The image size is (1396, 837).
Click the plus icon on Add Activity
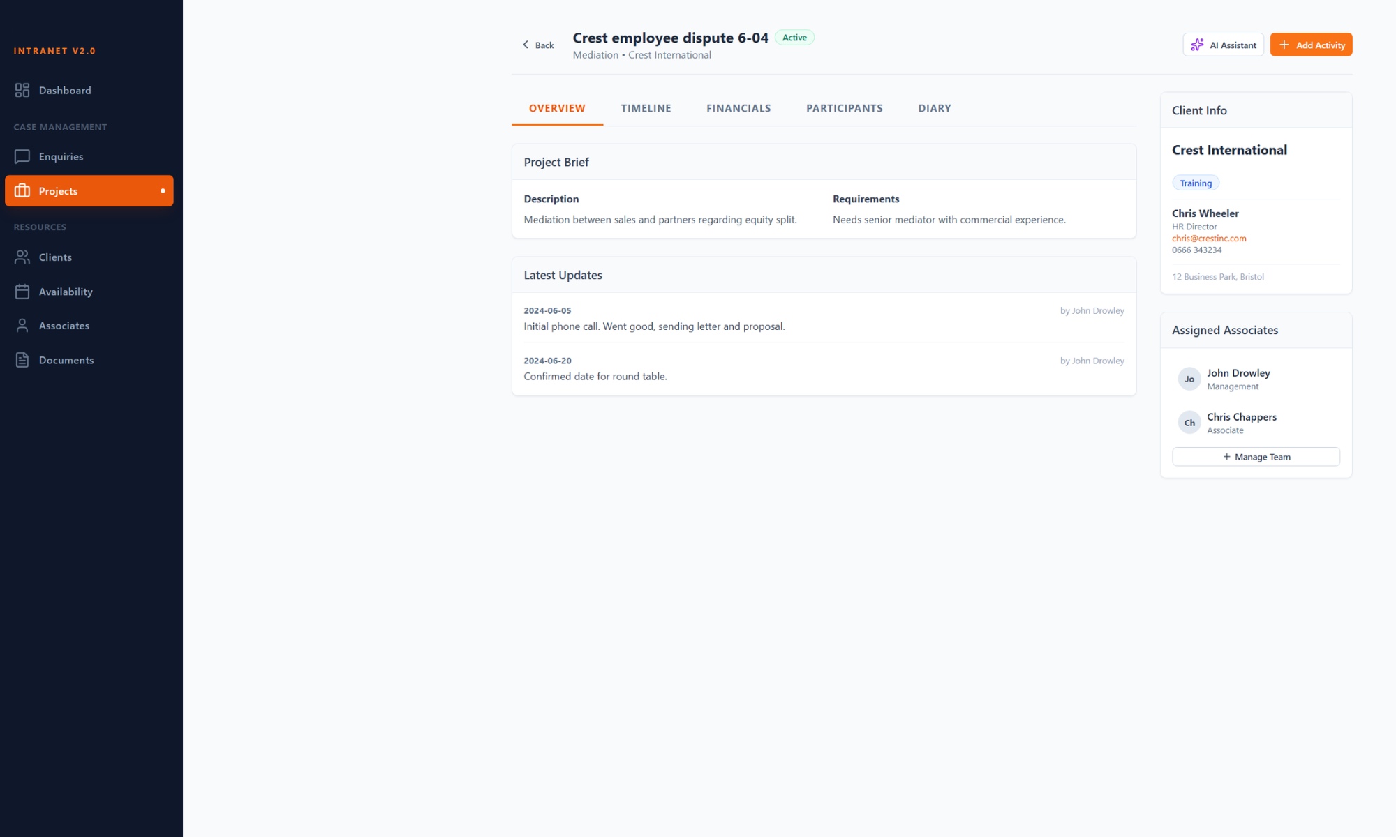1284,45
